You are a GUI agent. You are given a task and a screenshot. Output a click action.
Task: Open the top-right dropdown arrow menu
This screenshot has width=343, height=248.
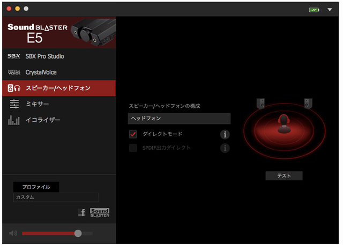tap(330, 10)
